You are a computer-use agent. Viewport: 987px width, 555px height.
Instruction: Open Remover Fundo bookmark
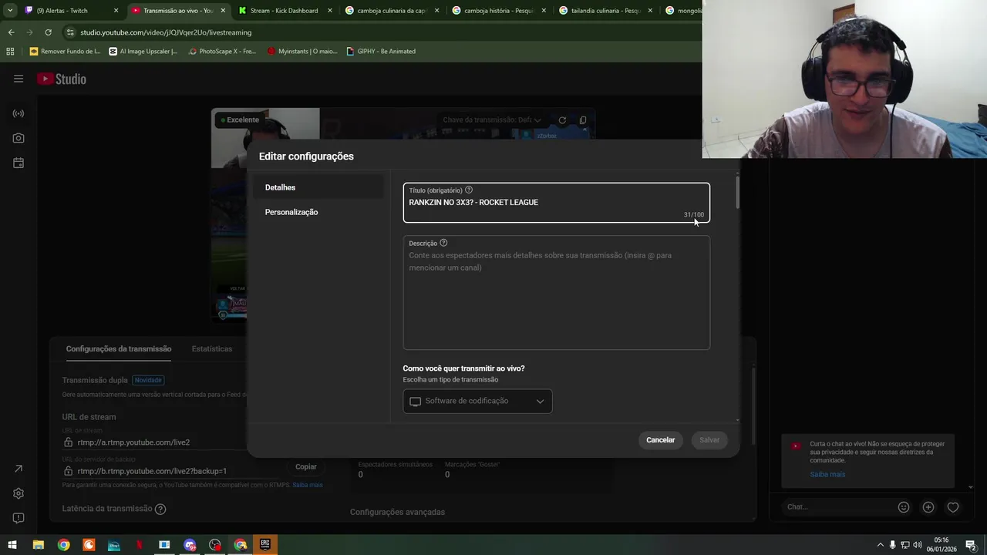point(65,51)
